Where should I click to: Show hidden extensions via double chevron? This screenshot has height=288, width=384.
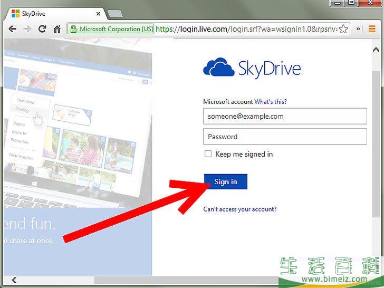click(x=358, y=29)
